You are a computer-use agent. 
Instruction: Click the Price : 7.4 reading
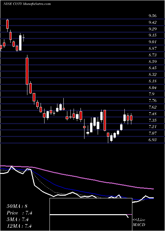(x=19, y=213)
